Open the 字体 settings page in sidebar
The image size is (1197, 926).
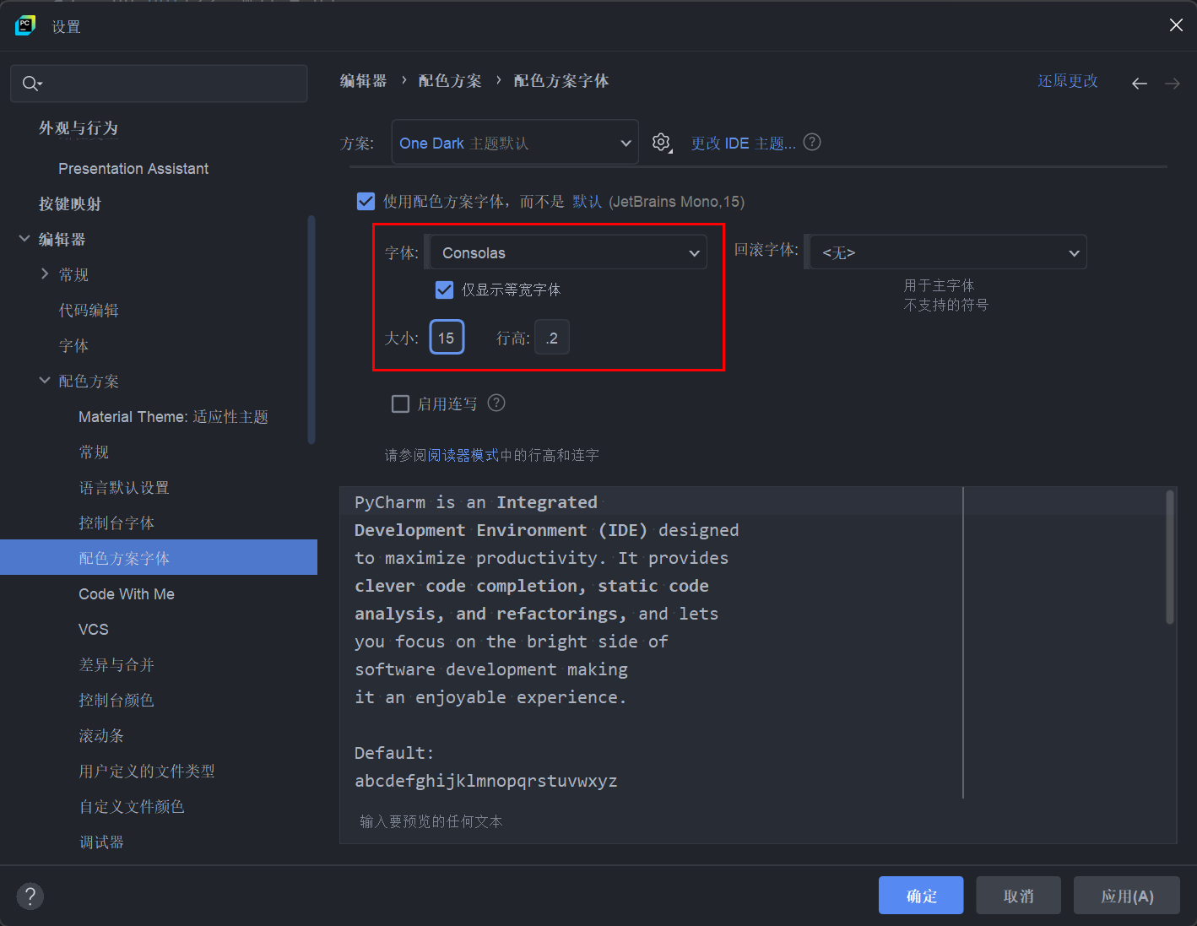(73, 345)
